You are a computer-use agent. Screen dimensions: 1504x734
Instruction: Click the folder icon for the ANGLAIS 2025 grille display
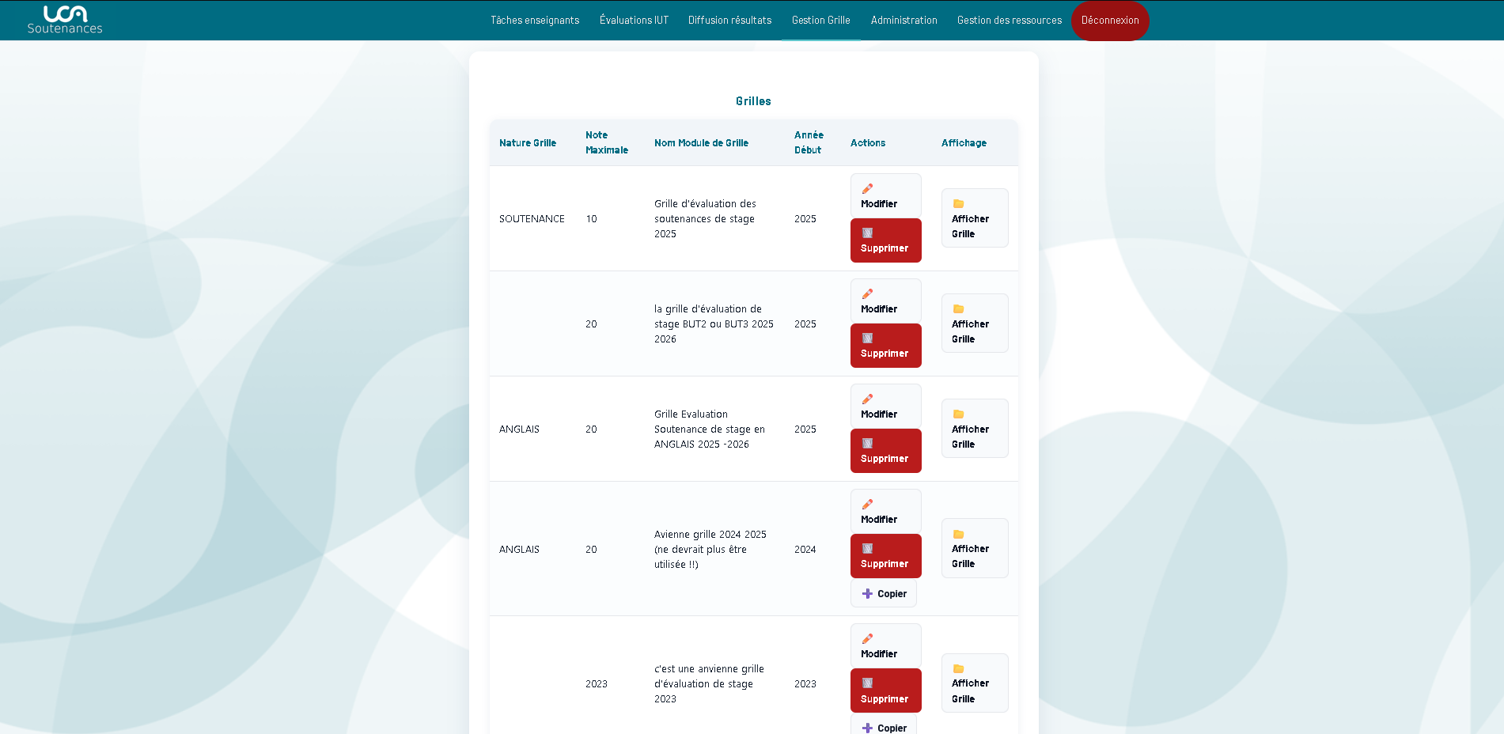tap(960, 414)
